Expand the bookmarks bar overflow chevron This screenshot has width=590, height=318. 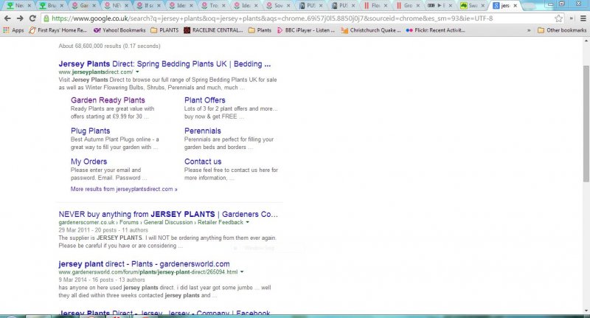tap(528, 30)
